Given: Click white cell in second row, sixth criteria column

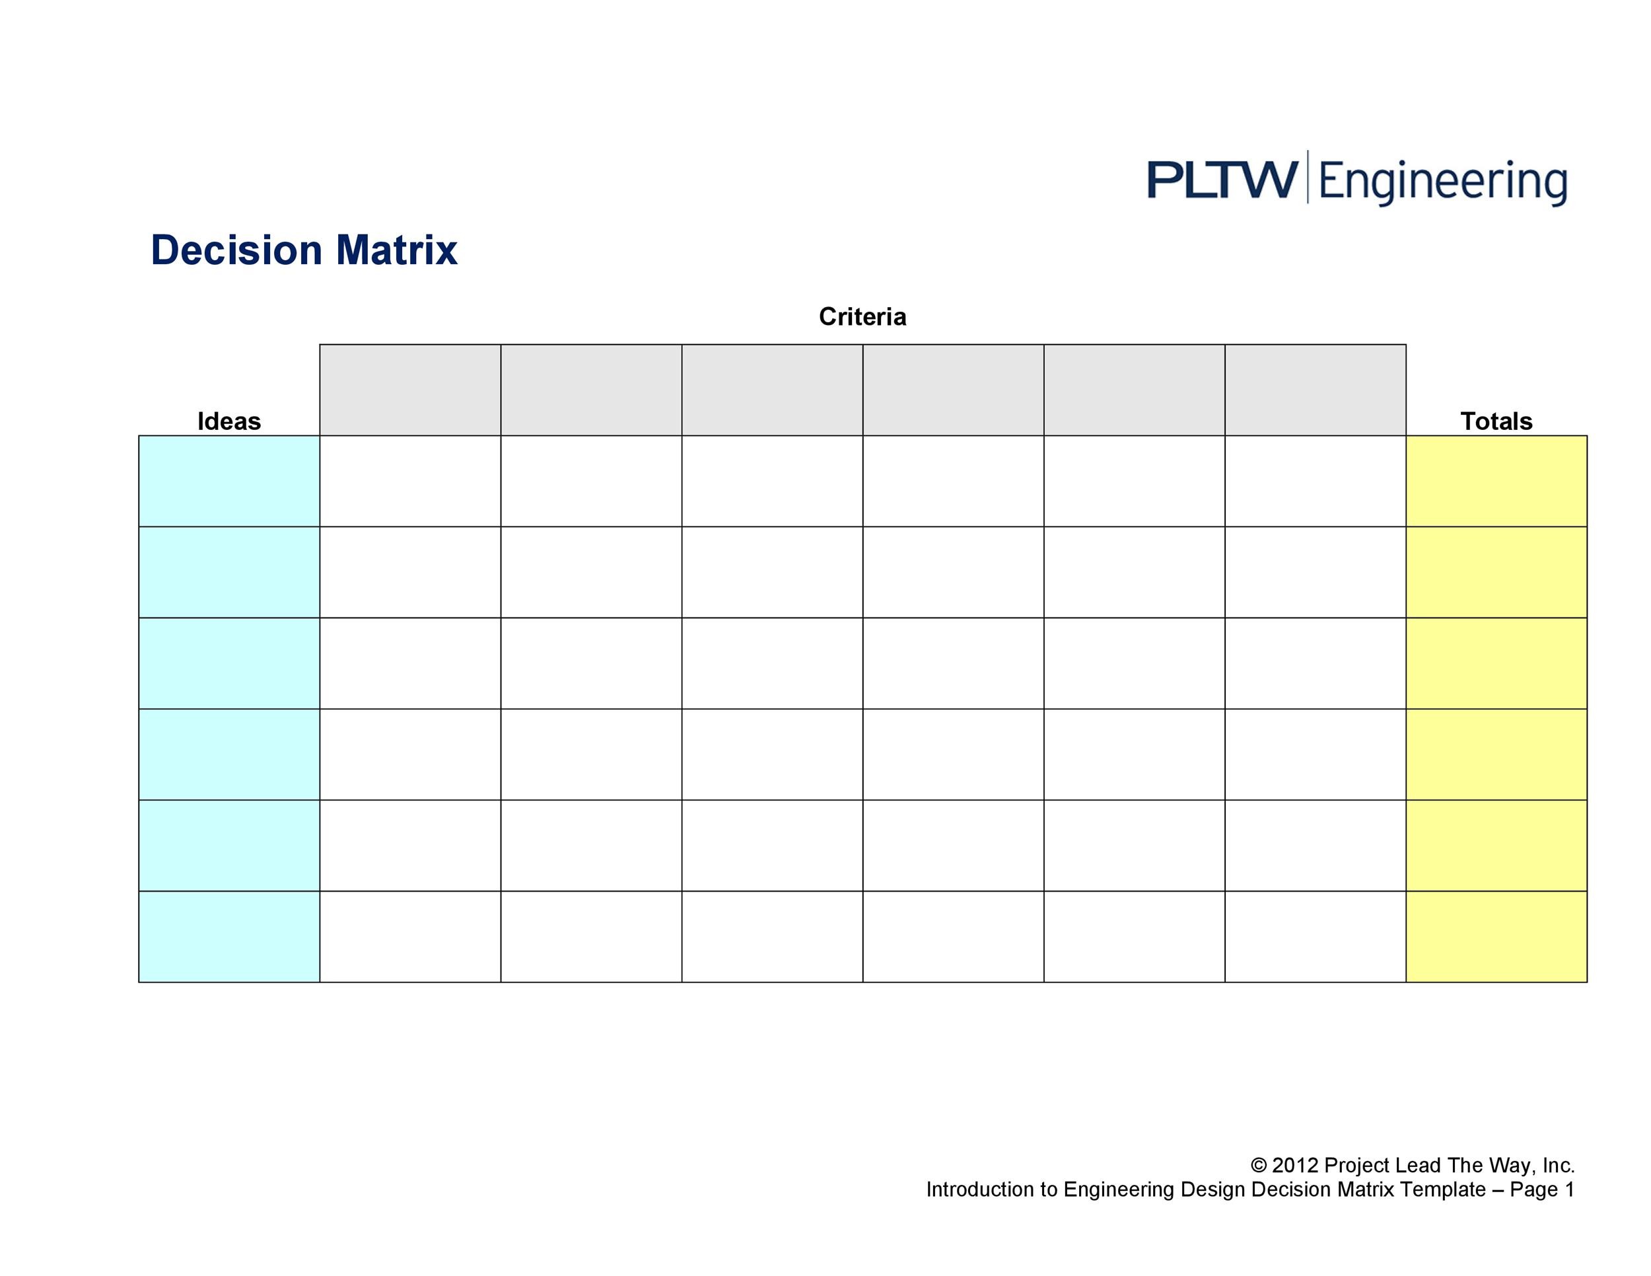Looking at the screenshot, I should [x=1316, y=572].
